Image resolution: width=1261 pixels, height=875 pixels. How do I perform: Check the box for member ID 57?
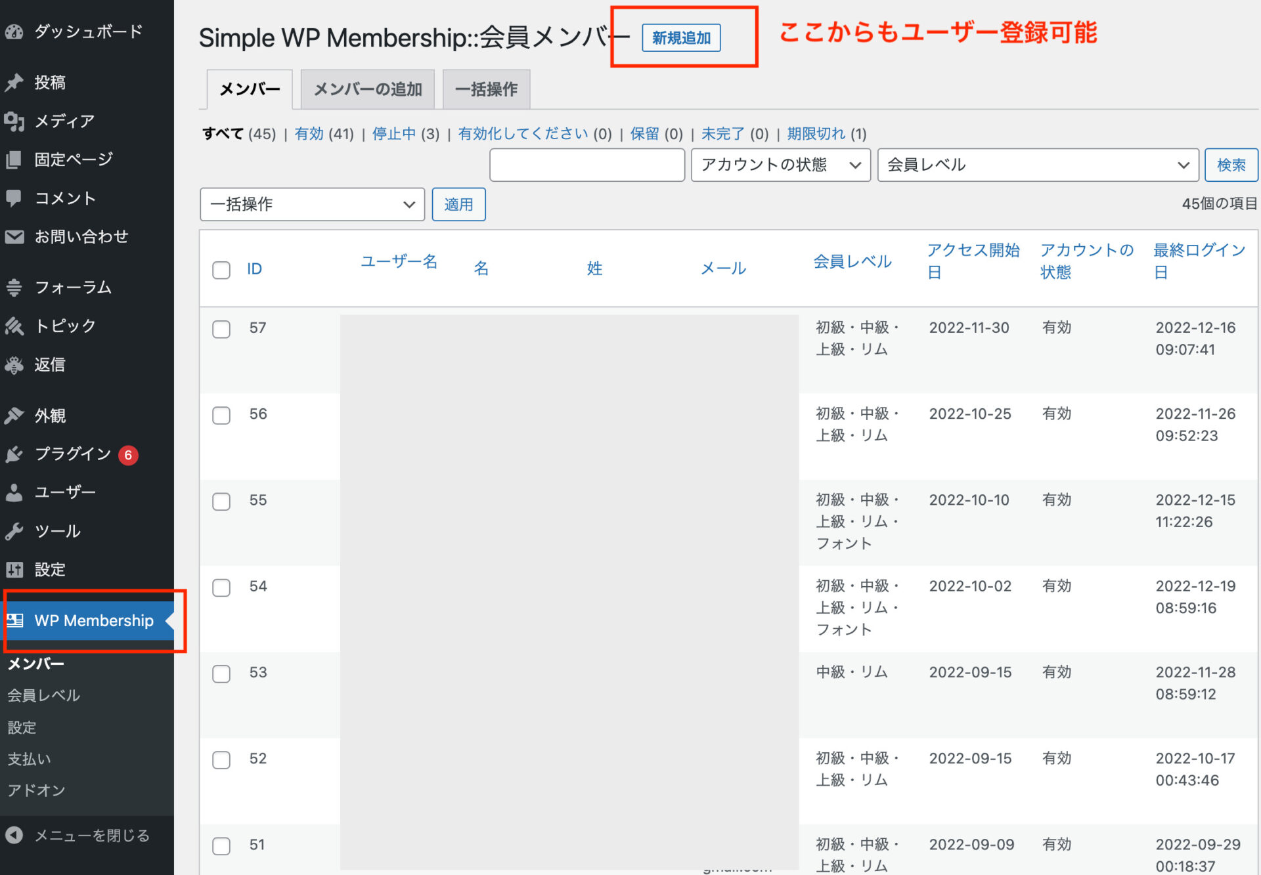point(221,329)
